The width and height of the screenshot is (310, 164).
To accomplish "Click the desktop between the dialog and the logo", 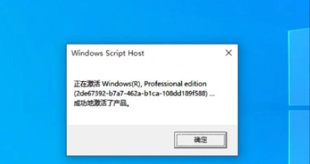I will click(x=263, y=98).
